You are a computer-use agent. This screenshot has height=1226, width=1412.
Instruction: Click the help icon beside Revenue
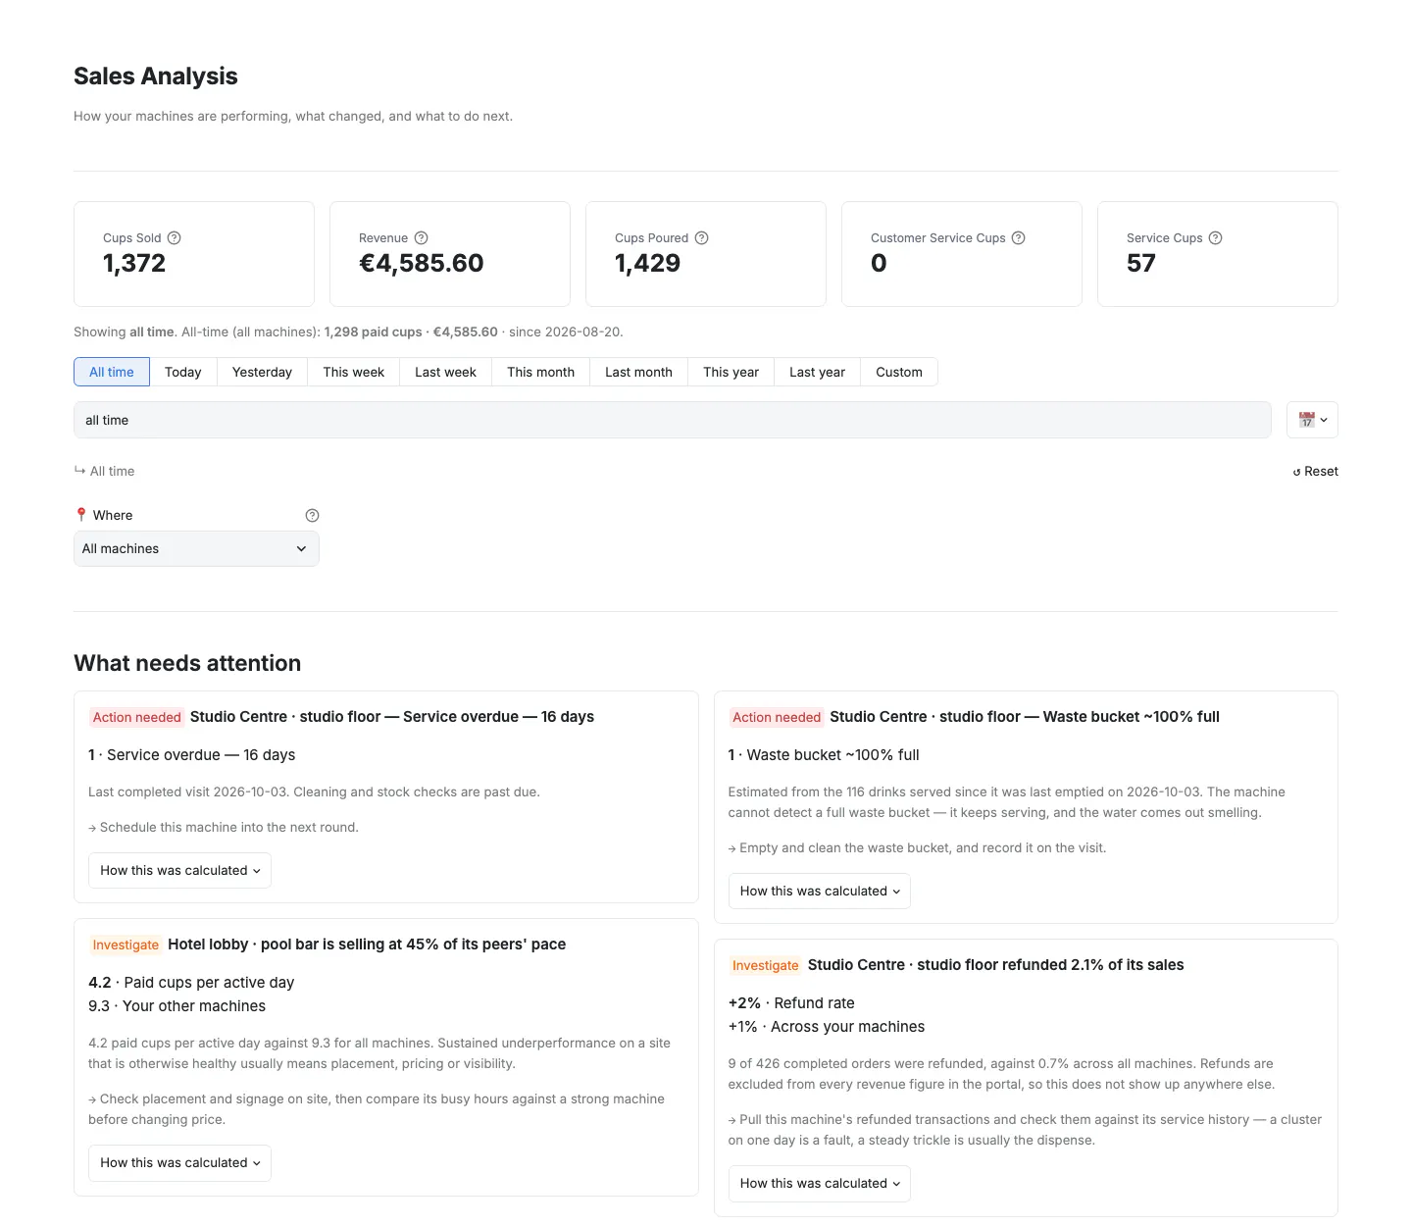click(x=422, y=238)
